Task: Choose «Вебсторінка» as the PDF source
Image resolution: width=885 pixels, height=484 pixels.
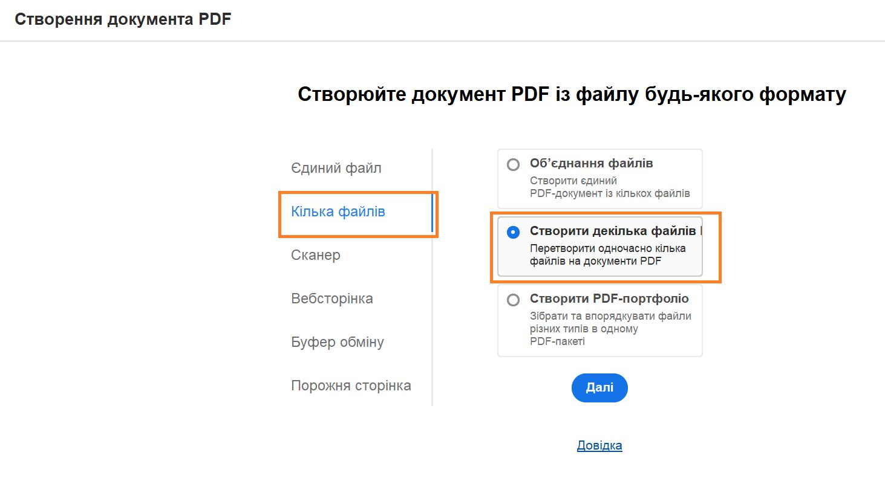Action: [333, 298]
